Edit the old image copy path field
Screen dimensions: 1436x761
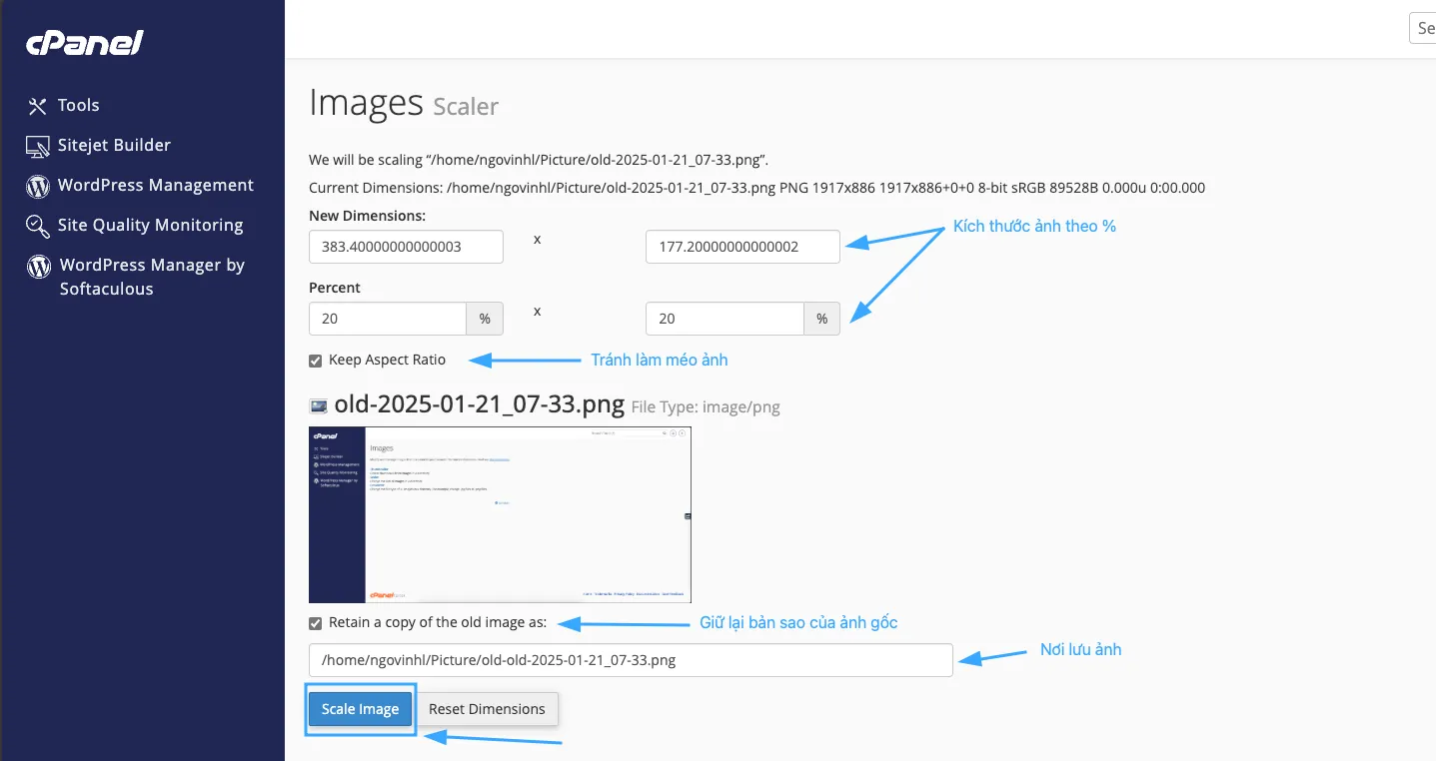(631, 660)
